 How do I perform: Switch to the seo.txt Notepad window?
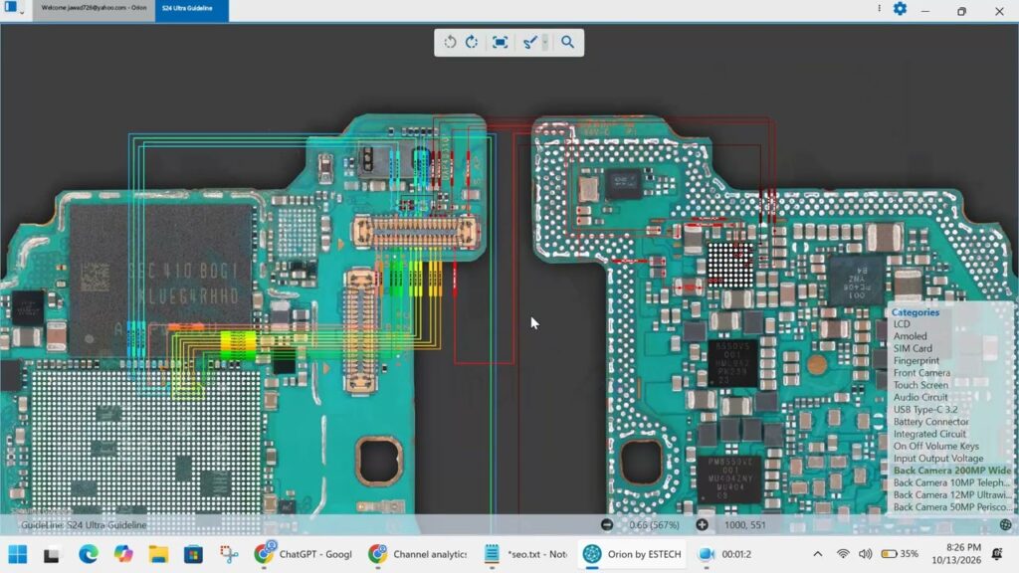tap(525, 554)
